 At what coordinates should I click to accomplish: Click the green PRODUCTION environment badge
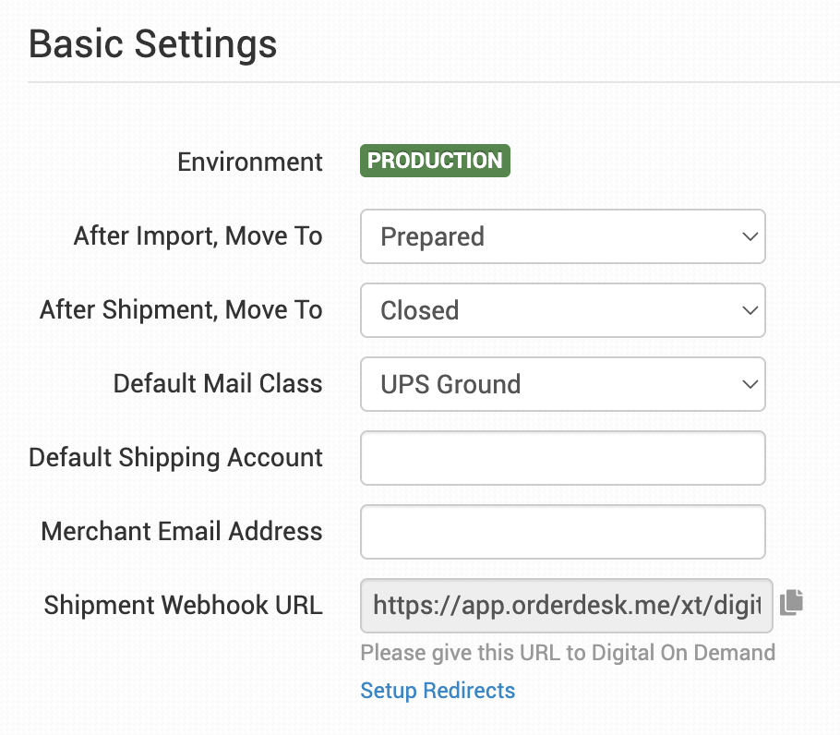[435, 161]
